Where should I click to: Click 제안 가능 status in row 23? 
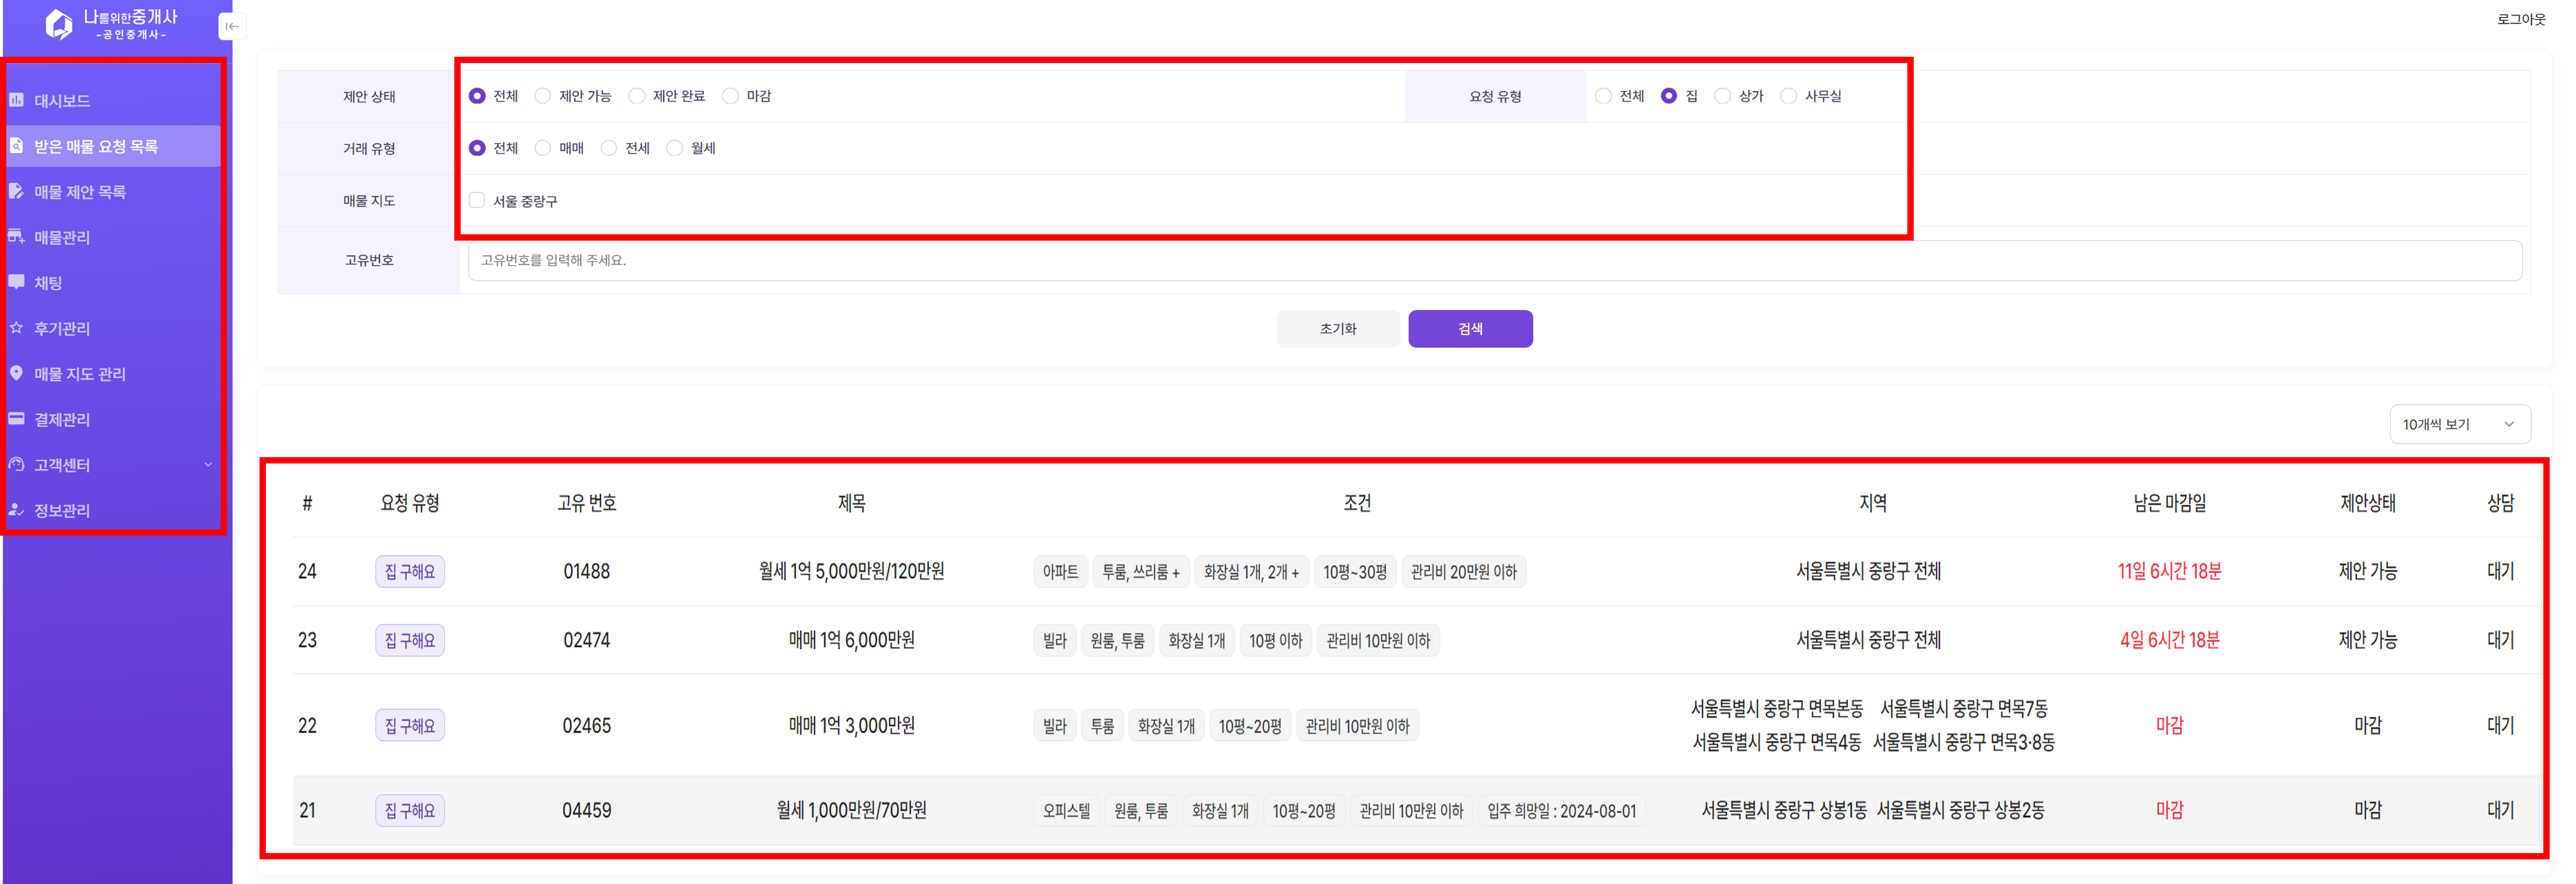pos(2367,640)
